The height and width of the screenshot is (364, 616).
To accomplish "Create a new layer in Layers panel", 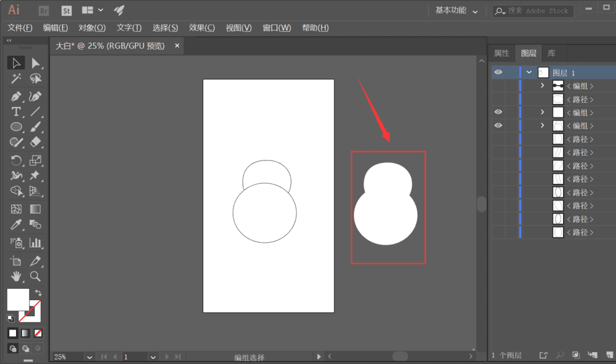I will point(609,355).
